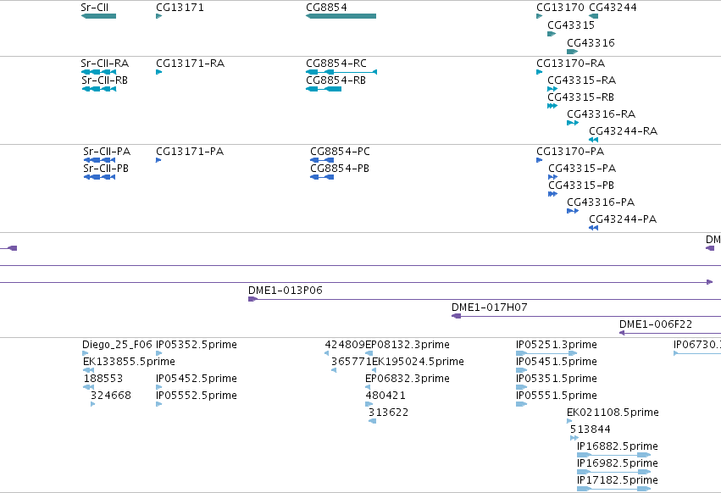The height and width of the screenshot is (493, 721).
Task: Click the IP16982.5prime EST feature
Action: [x=614, y=472]
